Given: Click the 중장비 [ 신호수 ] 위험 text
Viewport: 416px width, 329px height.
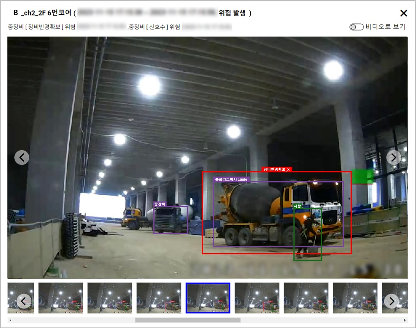Looking at the screenshot, I should click(154, 27).
